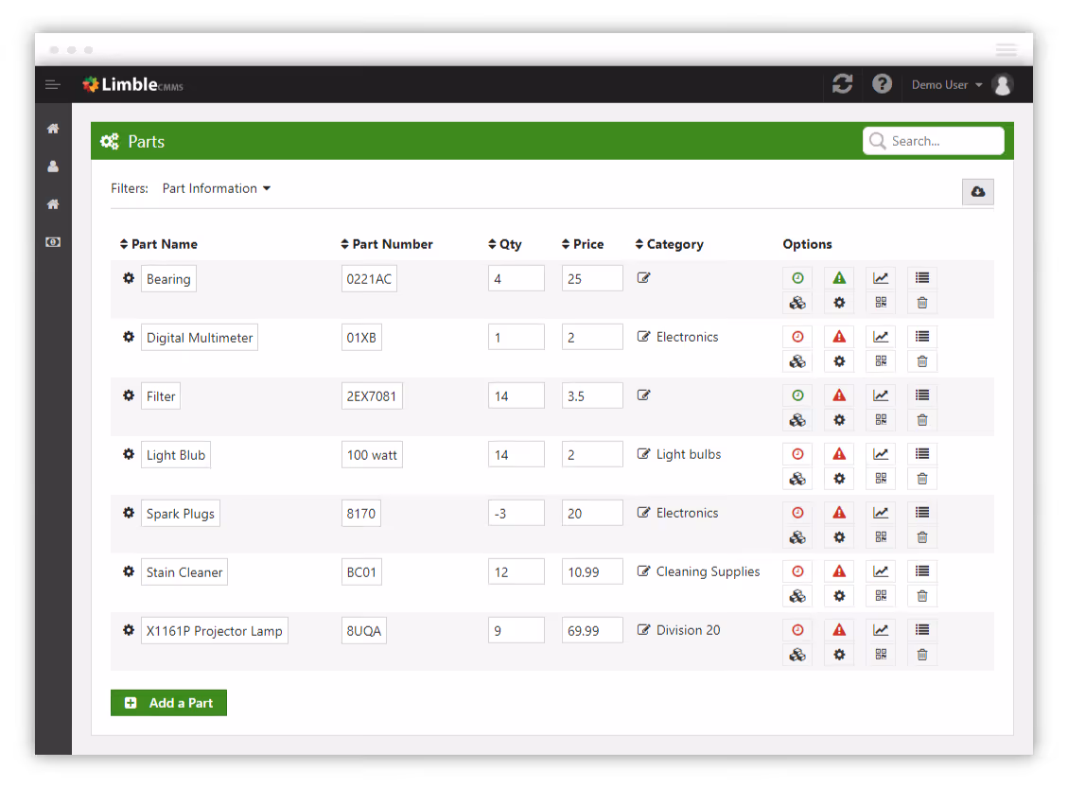Click the red alert triangle for Spark Plugs
Image resolution: width=1068 pixels, height=790 pixels.
839,512
